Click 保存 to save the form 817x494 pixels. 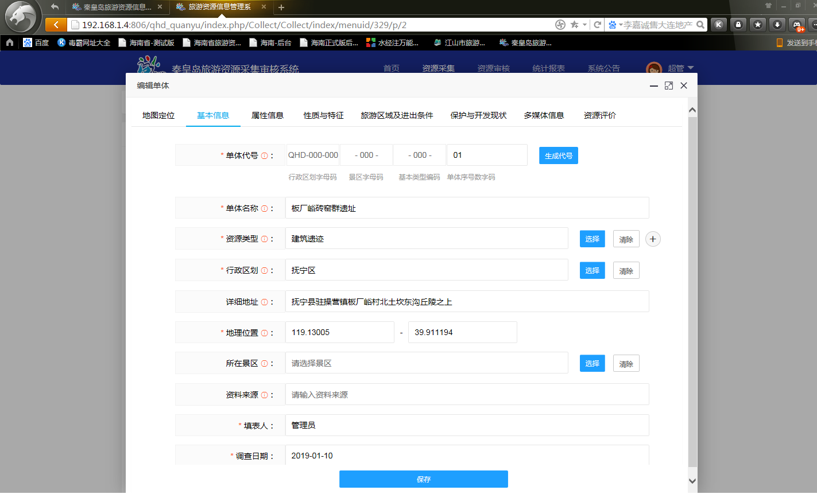click(x=423, y=479)
